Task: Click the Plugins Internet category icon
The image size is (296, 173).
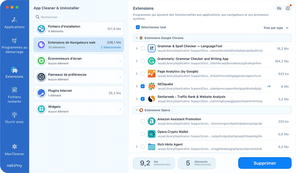Action: tap(41, 93)
